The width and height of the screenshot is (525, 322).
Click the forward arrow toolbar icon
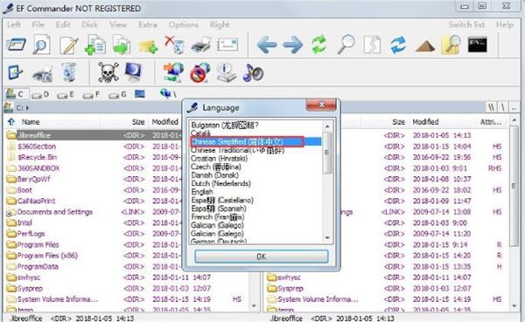click(x=292, y=45)
